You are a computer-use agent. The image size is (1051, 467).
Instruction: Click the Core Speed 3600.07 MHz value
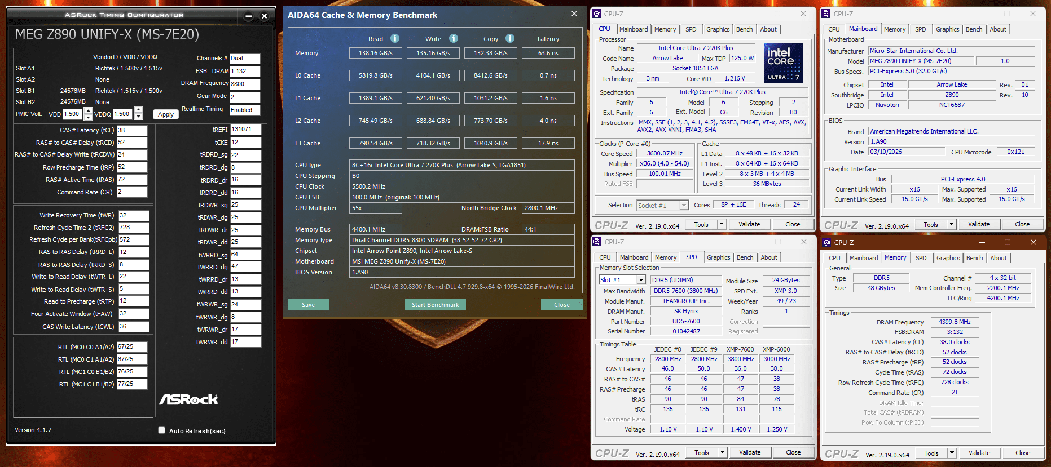[665, 153]
